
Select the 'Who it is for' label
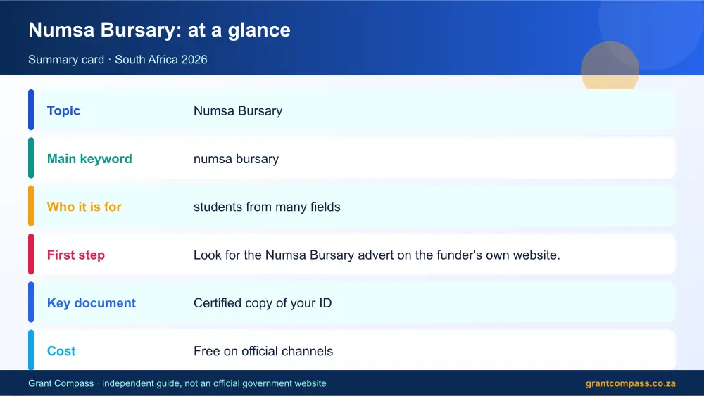point(84,207)
